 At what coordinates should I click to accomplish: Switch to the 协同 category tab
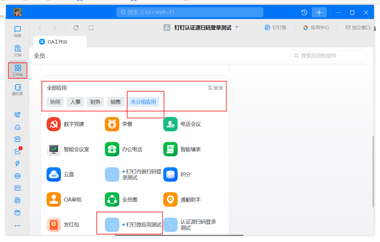pos(55,102)
